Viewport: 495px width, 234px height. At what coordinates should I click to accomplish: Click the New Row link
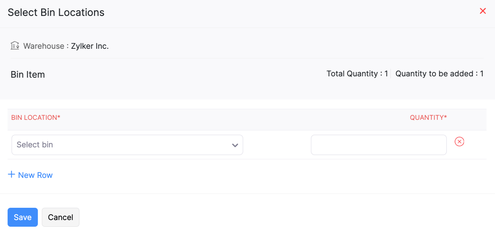pos(35,175)
